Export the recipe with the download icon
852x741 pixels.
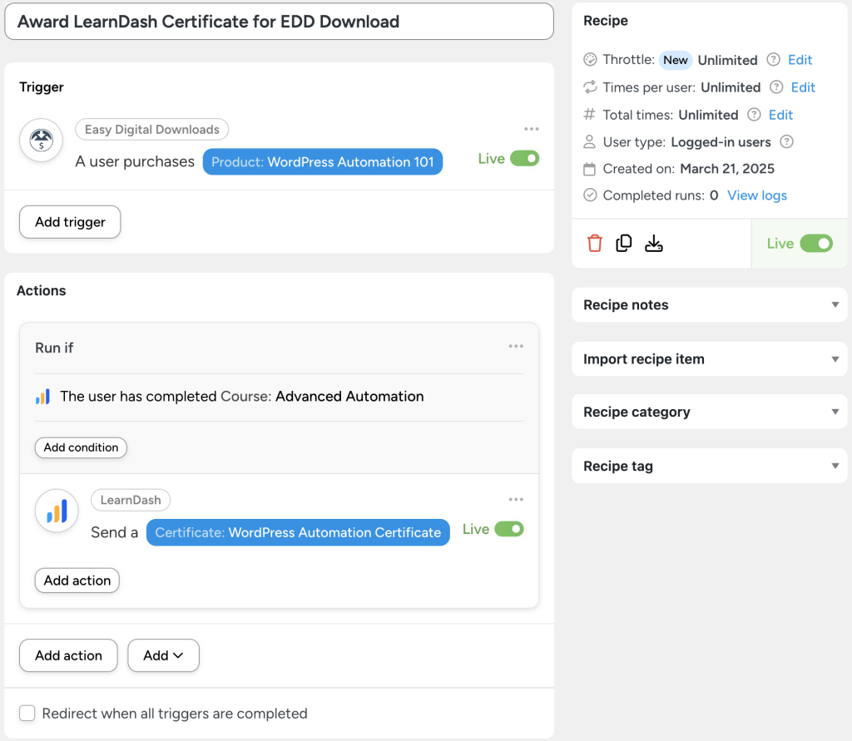click(x=654, y=243)
